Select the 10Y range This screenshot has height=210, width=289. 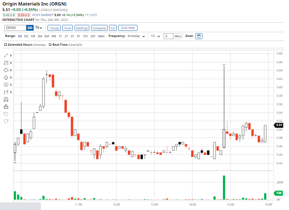point(85,36)
